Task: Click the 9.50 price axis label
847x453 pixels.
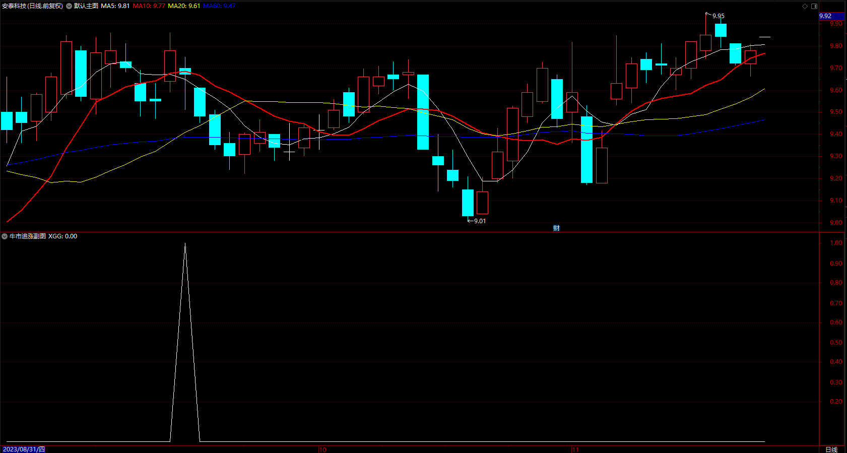Action: (x=836, y=112)
